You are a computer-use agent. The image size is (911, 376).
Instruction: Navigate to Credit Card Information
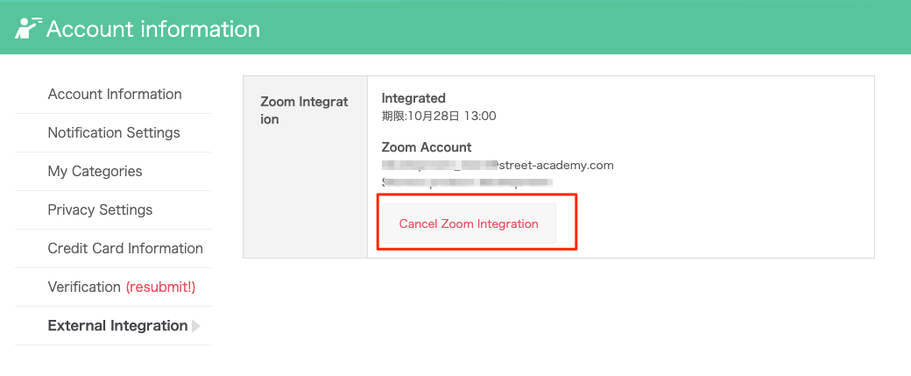[125, 248]
